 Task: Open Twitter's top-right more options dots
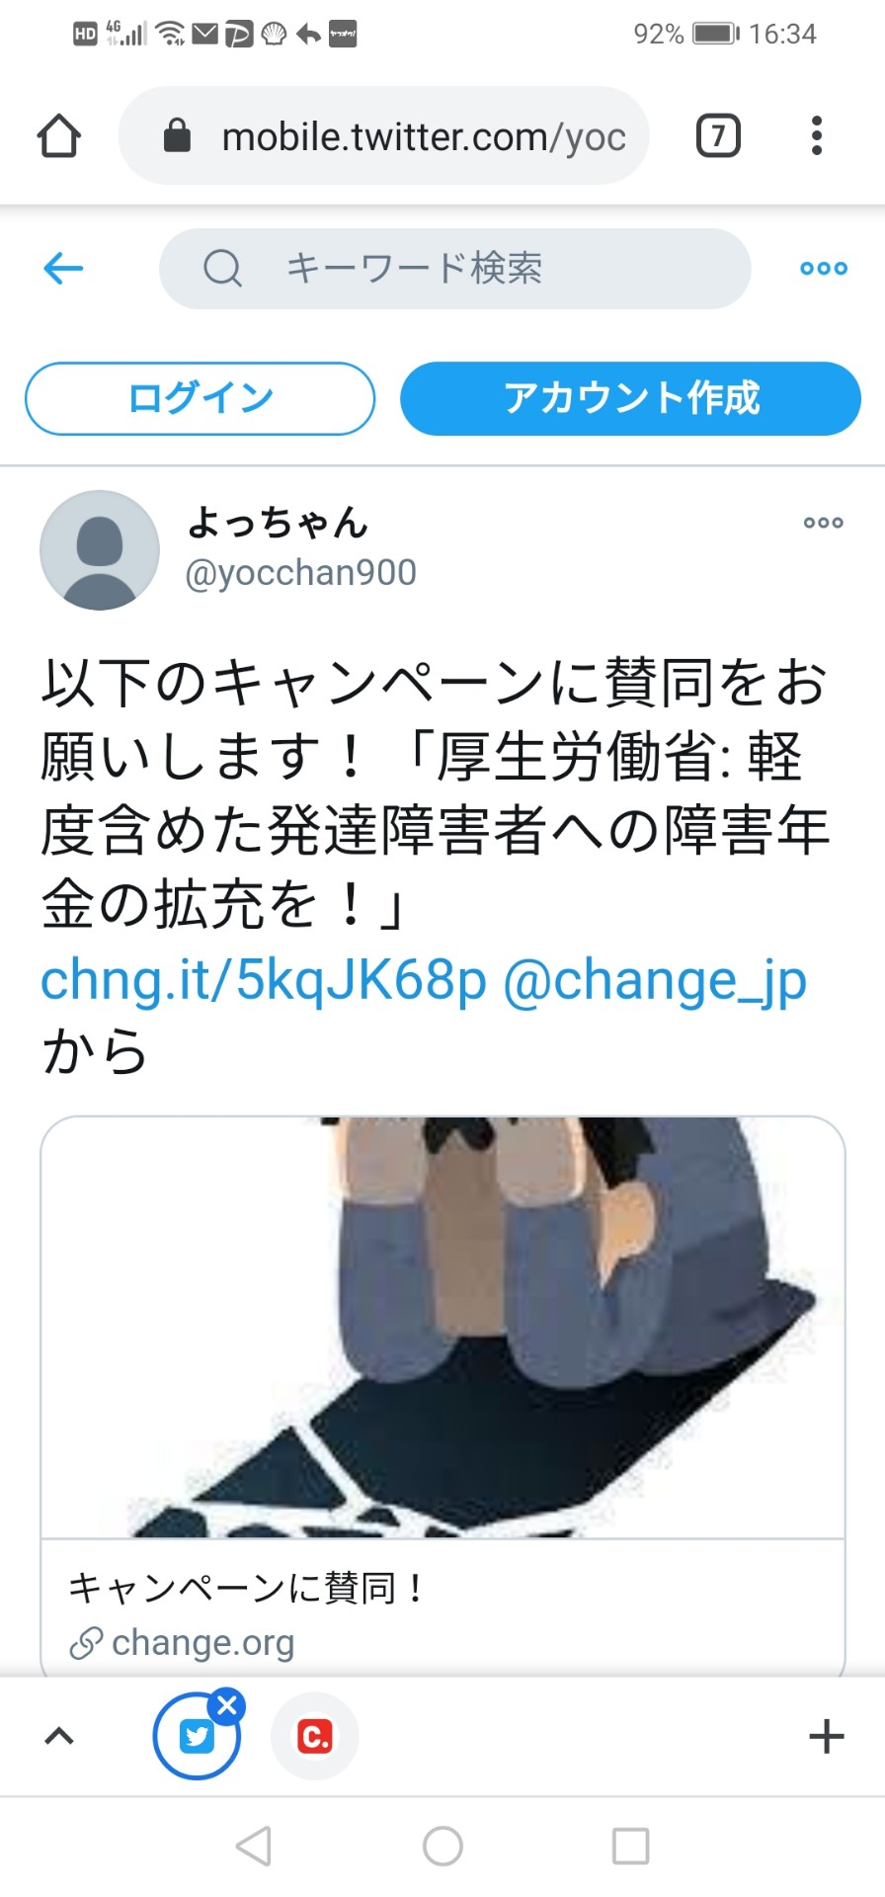(824, 268)
